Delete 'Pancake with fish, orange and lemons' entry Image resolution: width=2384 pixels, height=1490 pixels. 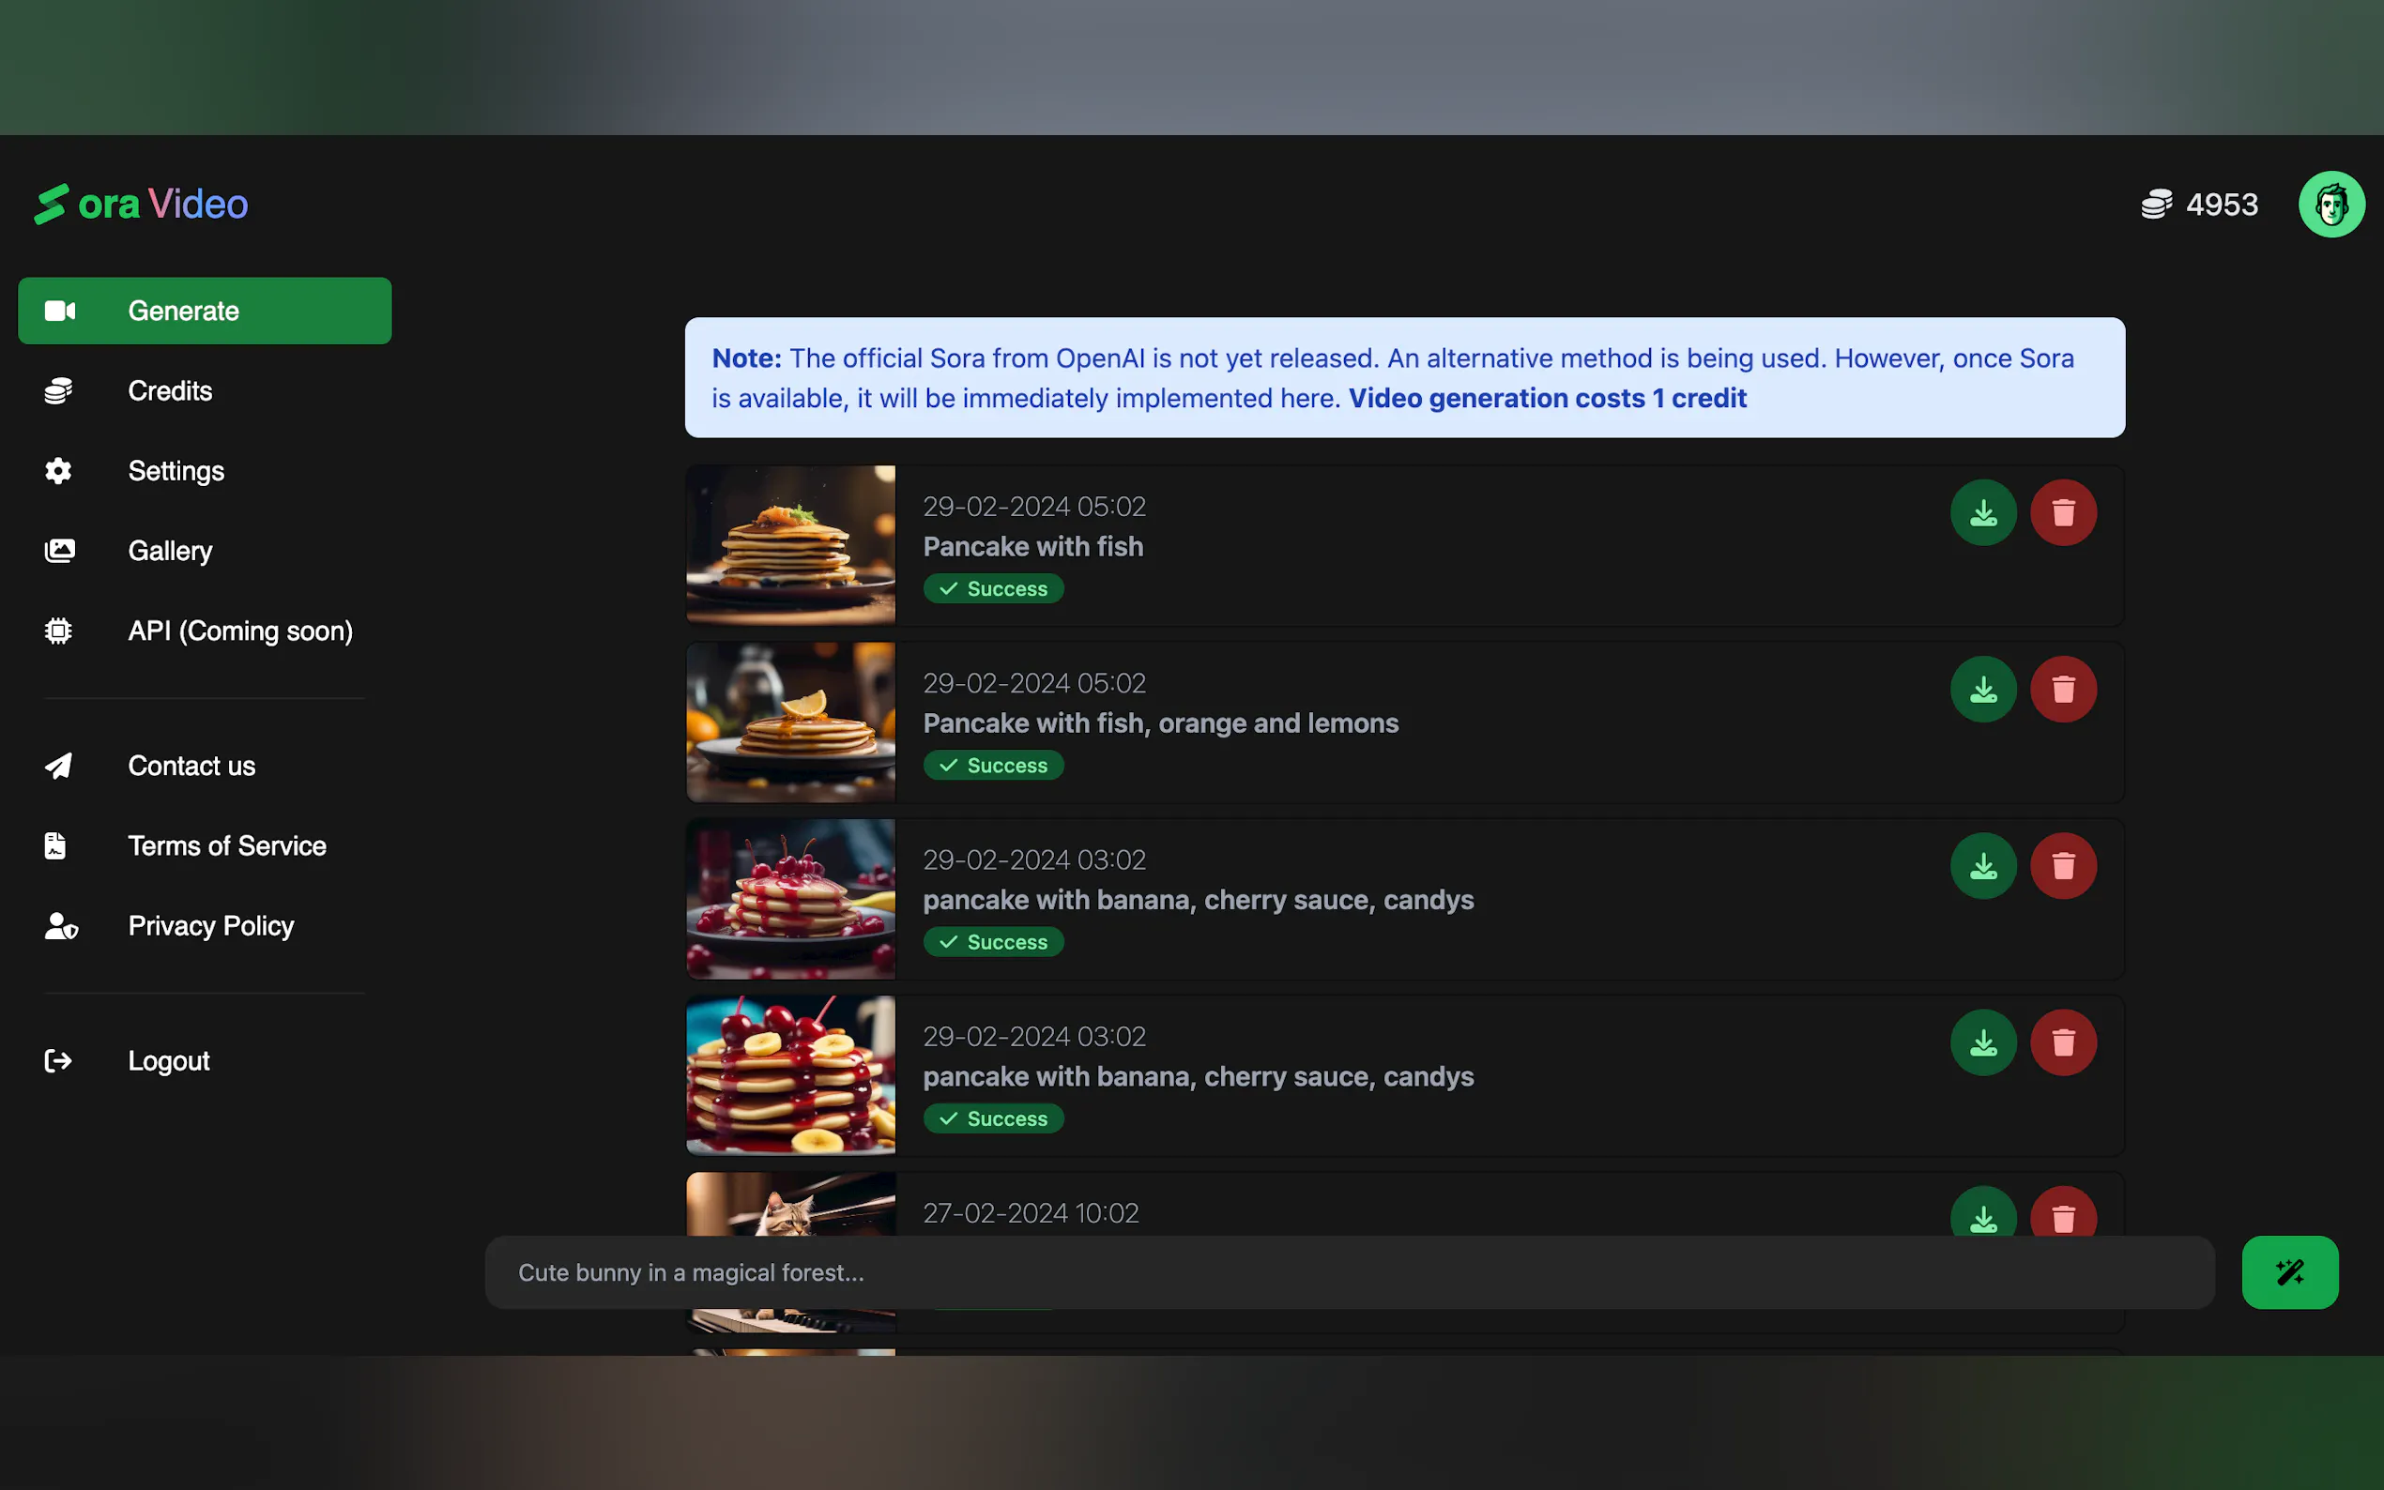point(2063,689)
